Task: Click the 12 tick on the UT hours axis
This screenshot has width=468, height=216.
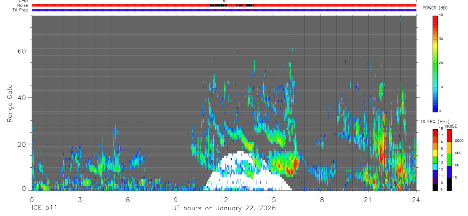Action: (x=224, y=200)
